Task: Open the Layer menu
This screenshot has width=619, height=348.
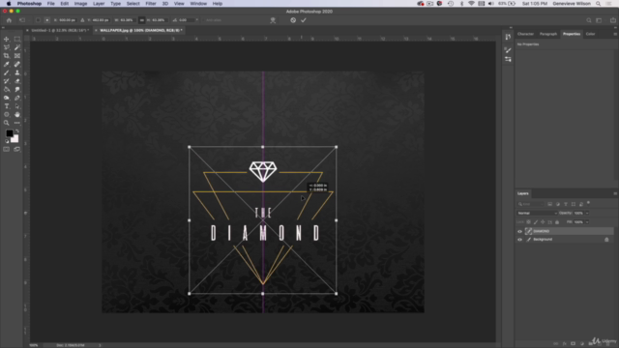Action: pyautogui.click(x=99, y=4)
